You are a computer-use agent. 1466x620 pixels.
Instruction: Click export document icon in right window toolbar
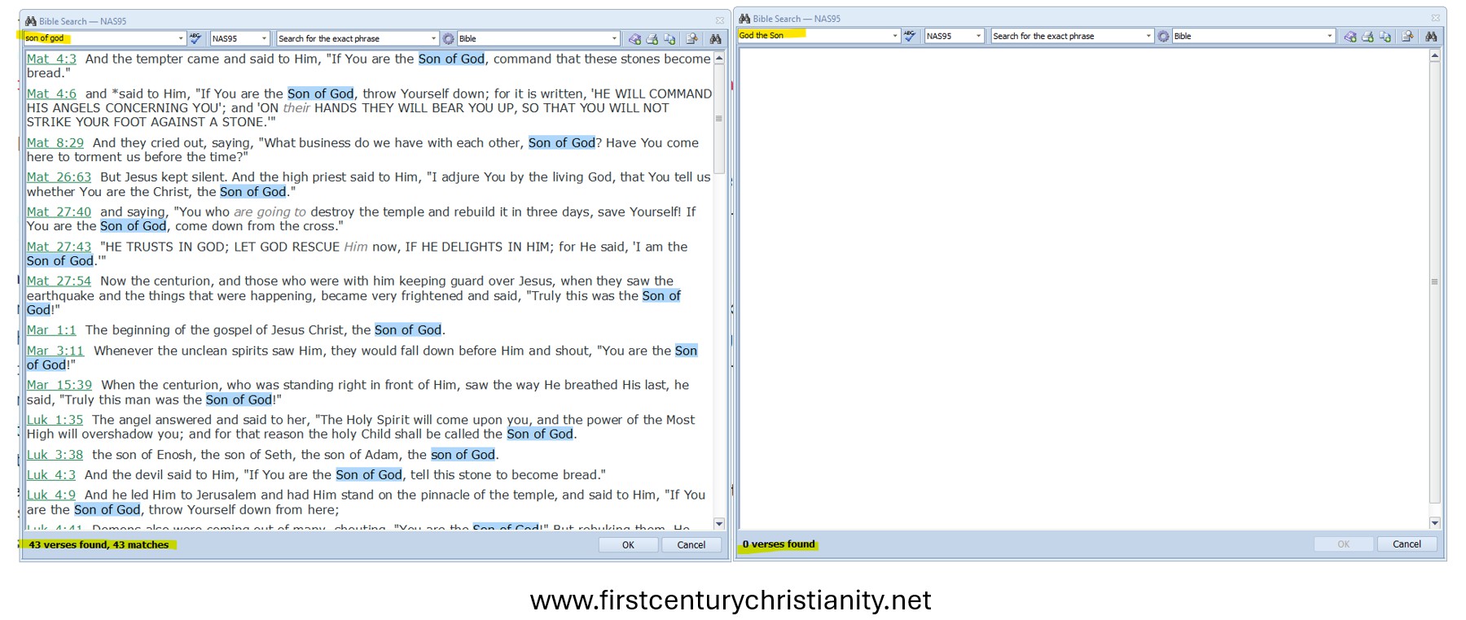[1407, 37]
